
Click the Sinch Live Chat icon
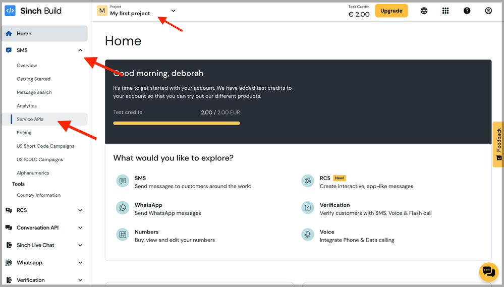pyautogui.click(x=9, y=245)
